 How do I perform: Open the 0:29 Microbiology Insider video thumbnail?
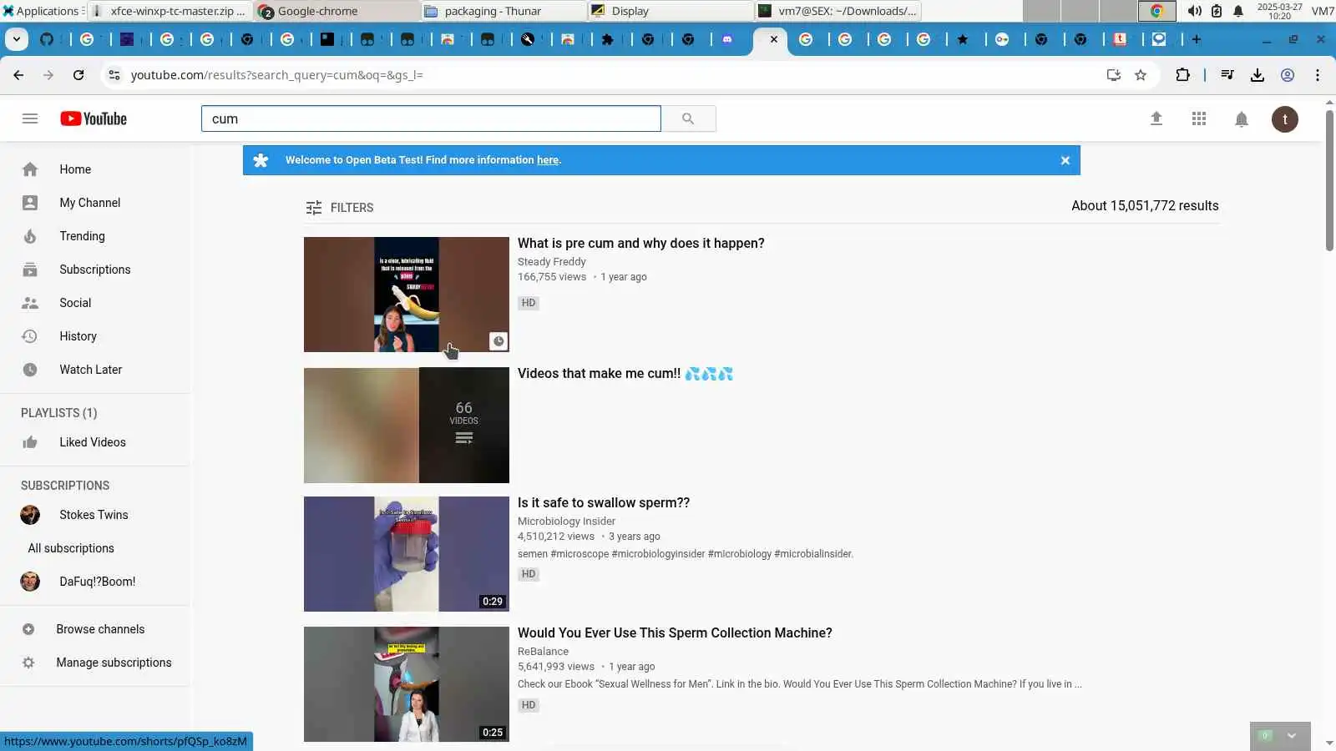tap(407, 554)
